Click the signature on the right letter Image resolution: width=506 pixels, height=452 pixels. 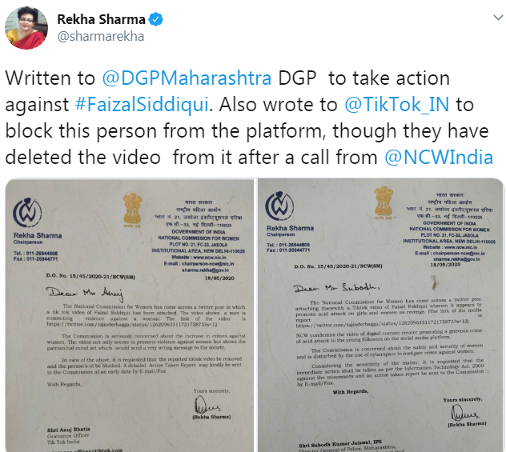pos(464,413)
